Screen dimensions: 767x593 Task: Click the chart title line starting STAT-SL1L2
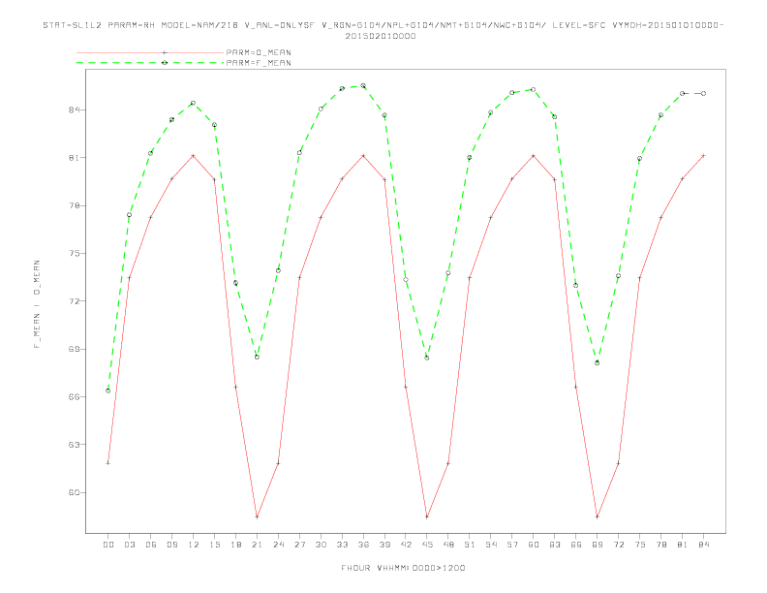(383, 25)
